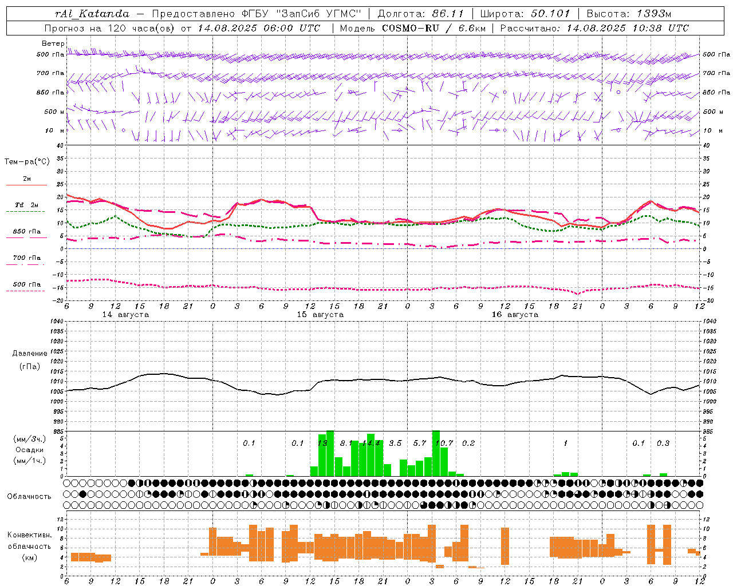733x586 pixels.
Task: Click the solid red line sample under 2м
Action: (x=26, y=185)
